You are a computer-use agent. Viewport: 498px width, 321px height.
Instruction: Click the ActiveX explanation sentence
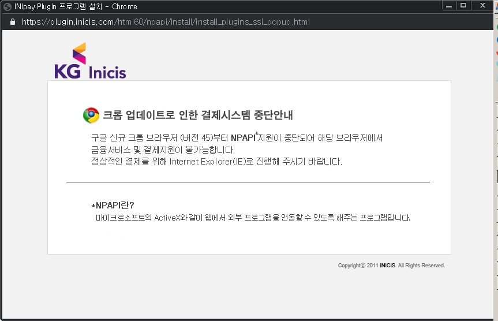pos(253,218)
